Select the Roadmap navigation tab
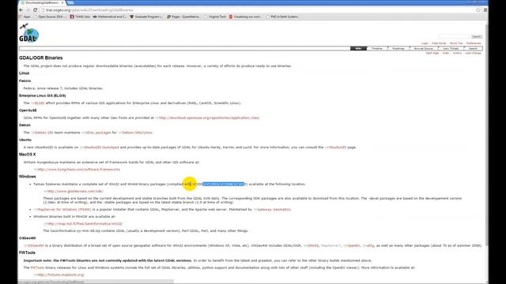The width and height of the screenshot is (506, 284). tap(398, 48)
